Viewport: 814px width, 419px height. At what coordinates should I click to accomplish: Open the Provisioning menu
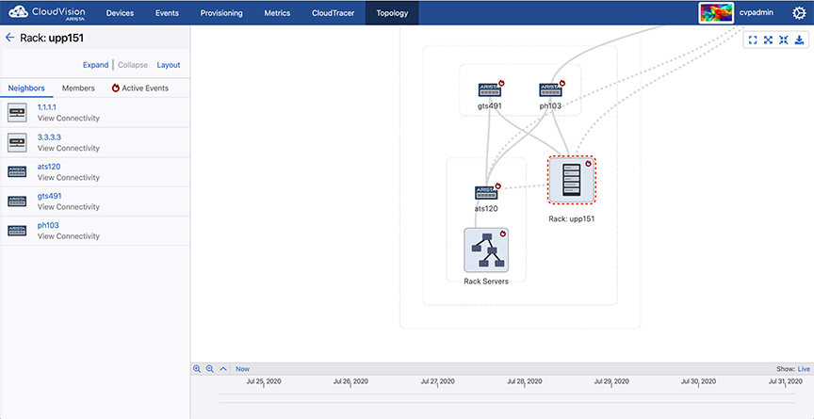(221, 13)
